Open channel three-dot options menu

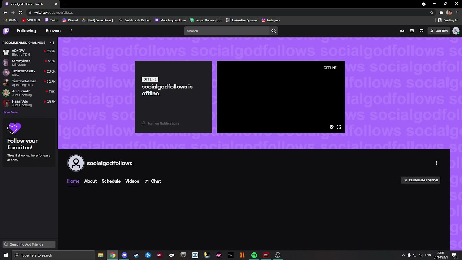[x=437, y=163]
